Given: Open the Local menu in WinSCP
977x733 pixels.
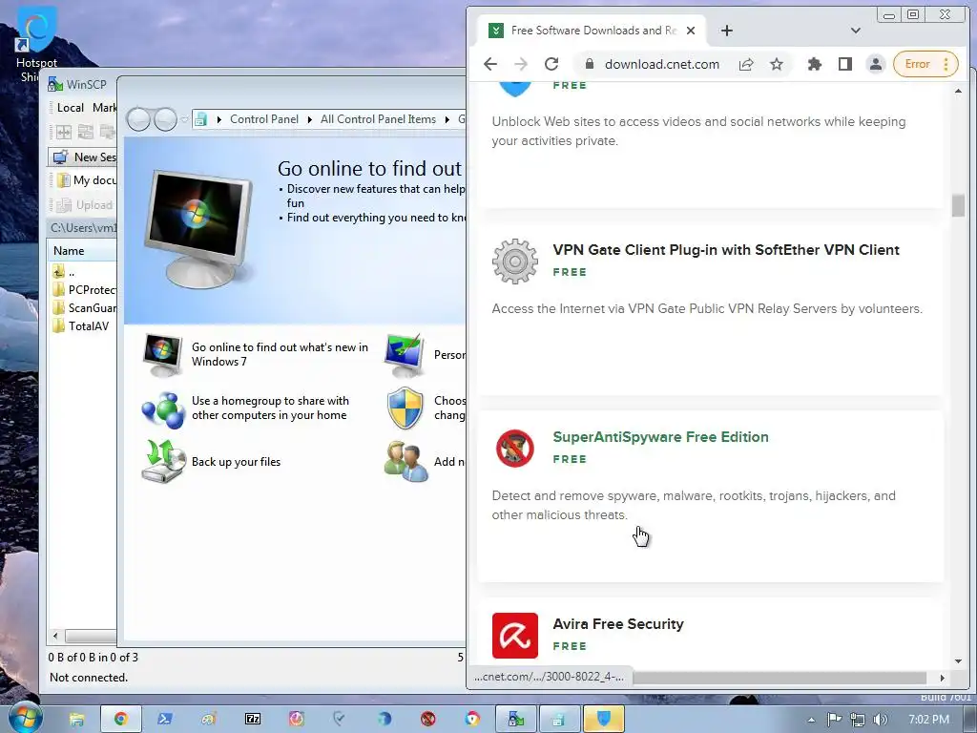Looking at the screenshot, I should click(71, 108).
